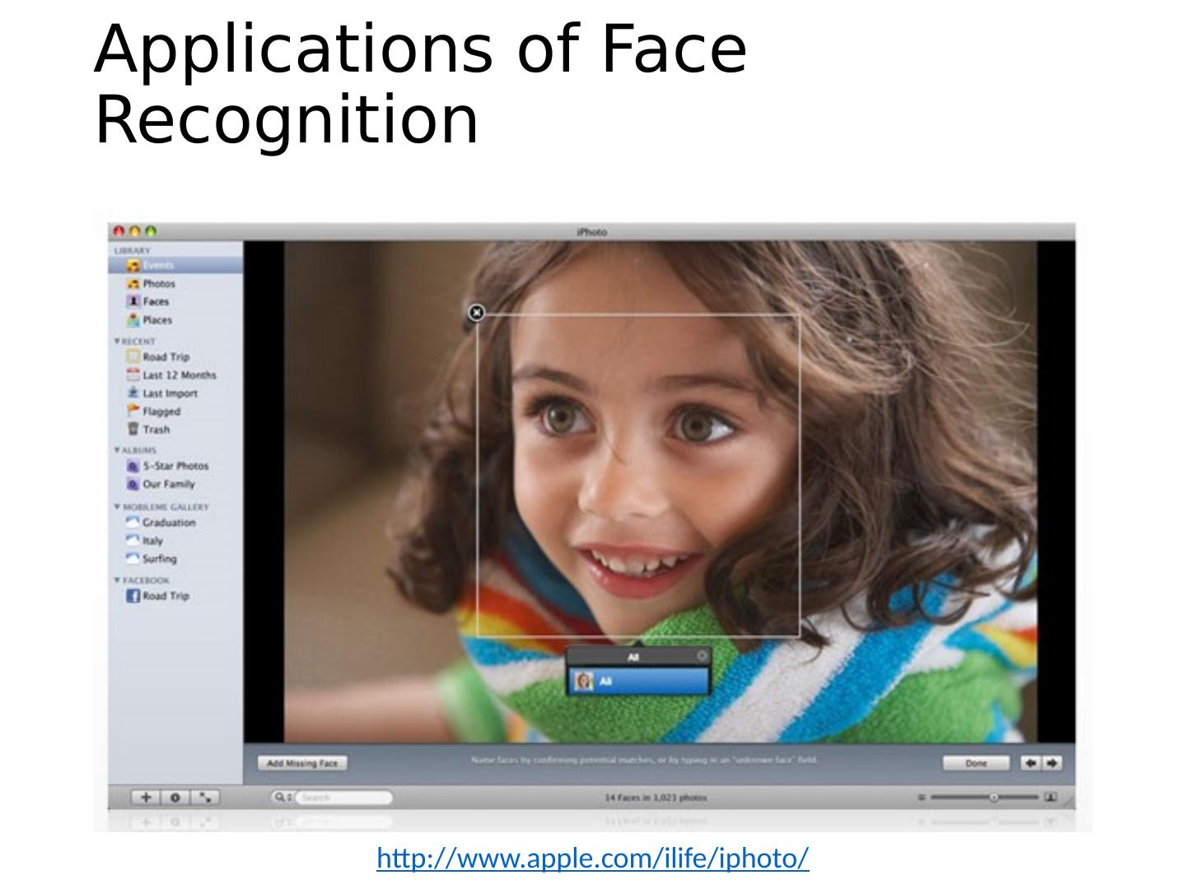Click the large thumbnail icon beside the zoom slider
Screen dimensions: 1186x889
click(1050, 797)
